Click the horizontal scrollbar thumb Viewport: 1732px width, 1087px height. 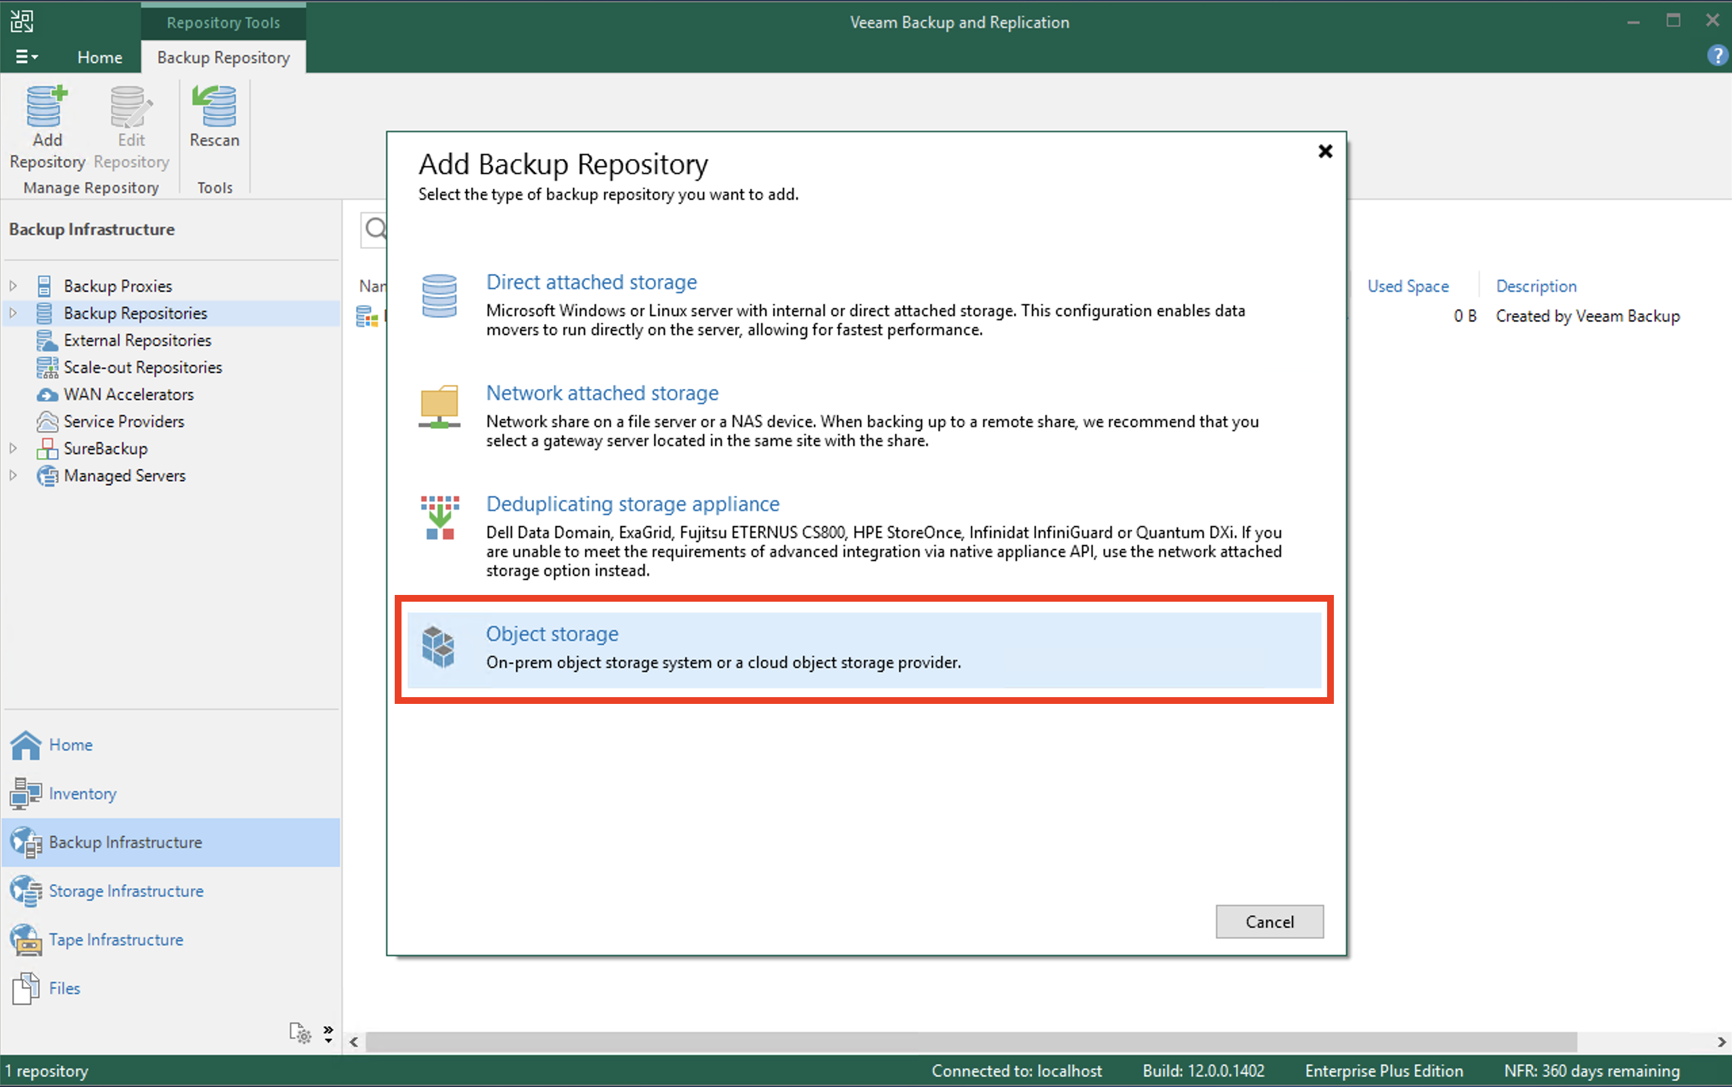[972, 1041]
